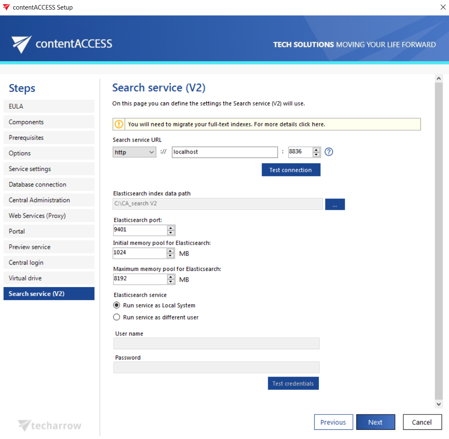Click the contentACCESS logo in the header
Screen dimensions: 449x439
62,44
